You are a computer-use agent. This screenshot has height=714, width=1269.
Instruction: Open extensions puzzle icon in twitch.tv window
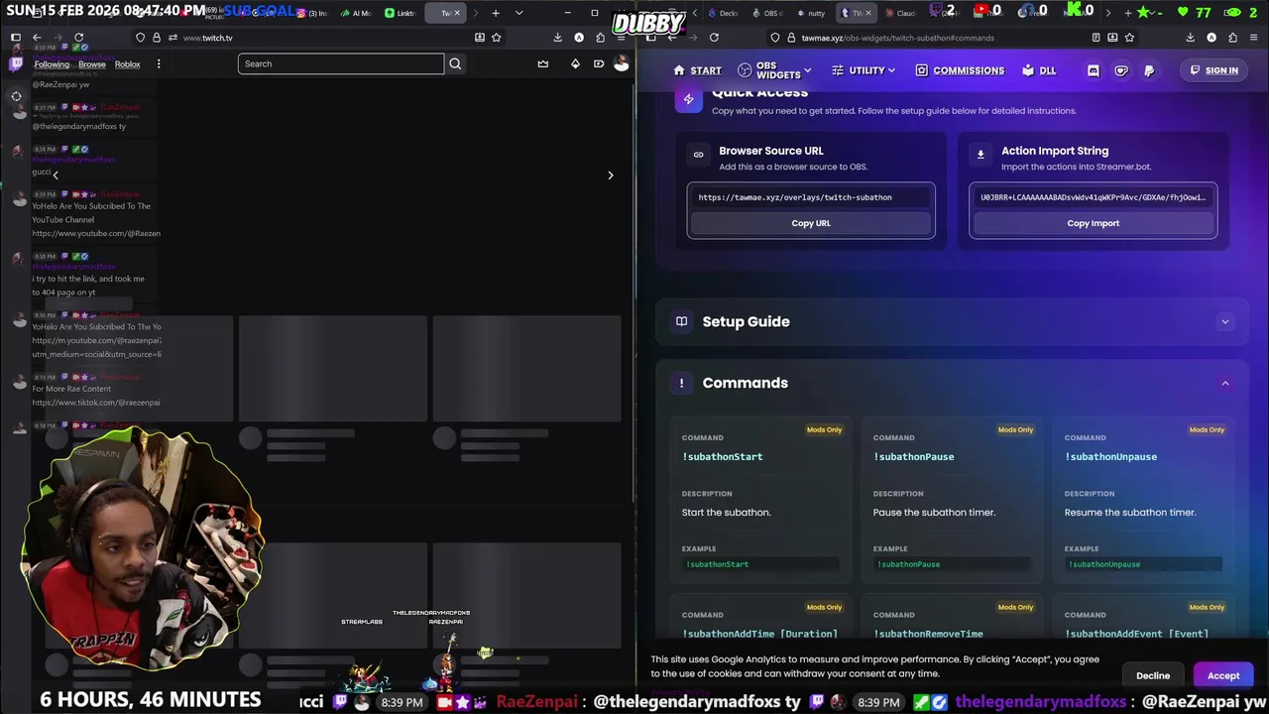pos(601,38)
